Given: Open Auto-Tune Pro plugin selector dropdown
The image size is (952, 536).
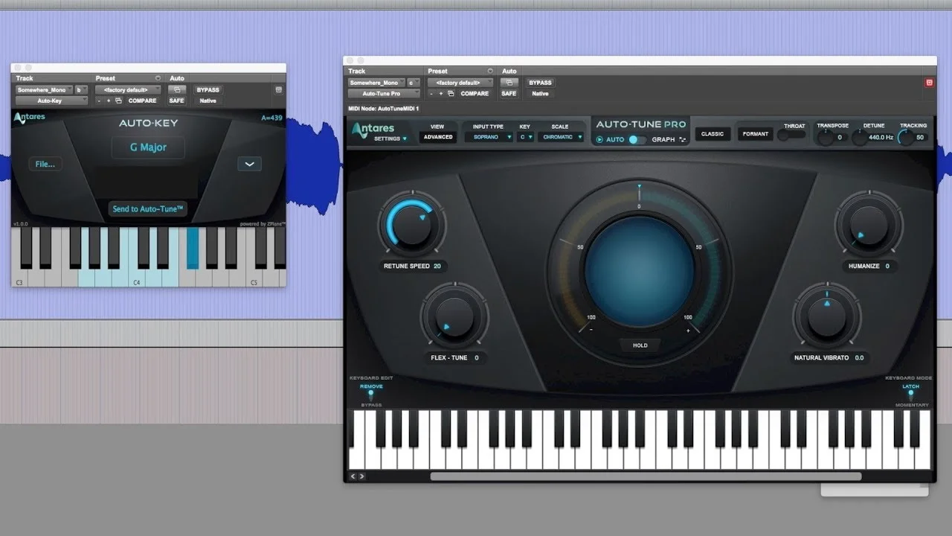Looking at the screenshot, I should tap(385, 94).
